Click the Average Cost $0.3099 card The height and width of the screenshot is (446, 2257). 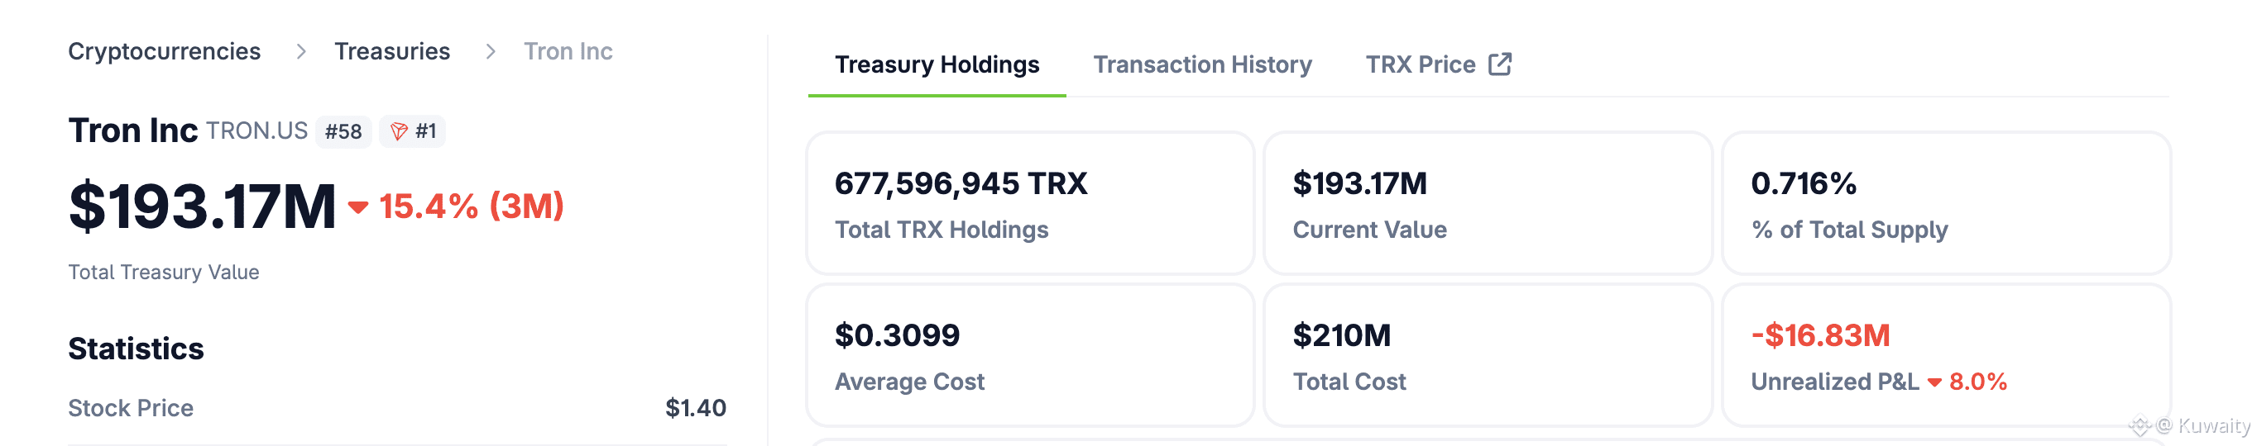(1028, 356)
